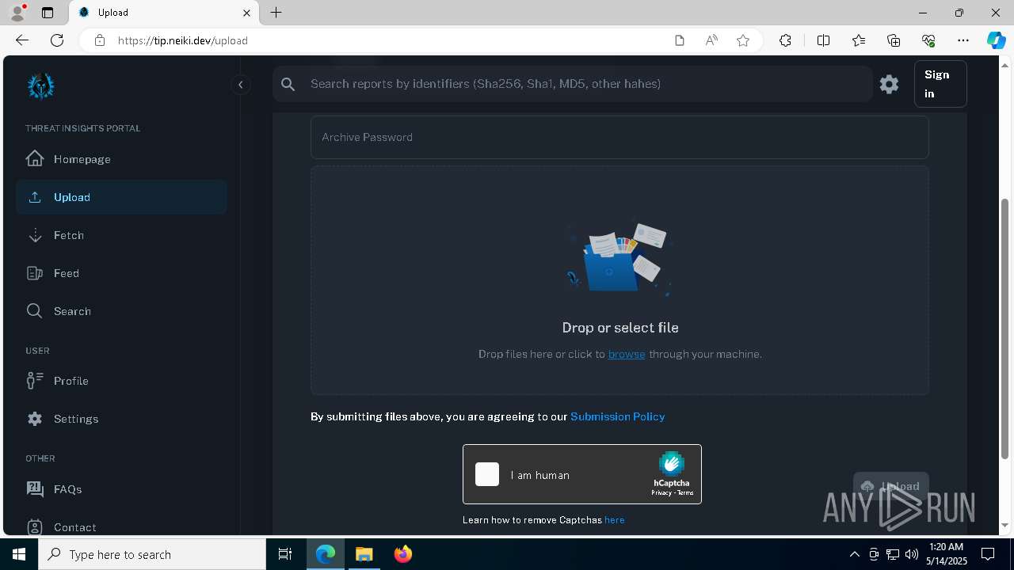The height and width of the screenshot is (570, 1014).
Task: Open the gear settings icon in the header
Action: (x=889, y=84)
